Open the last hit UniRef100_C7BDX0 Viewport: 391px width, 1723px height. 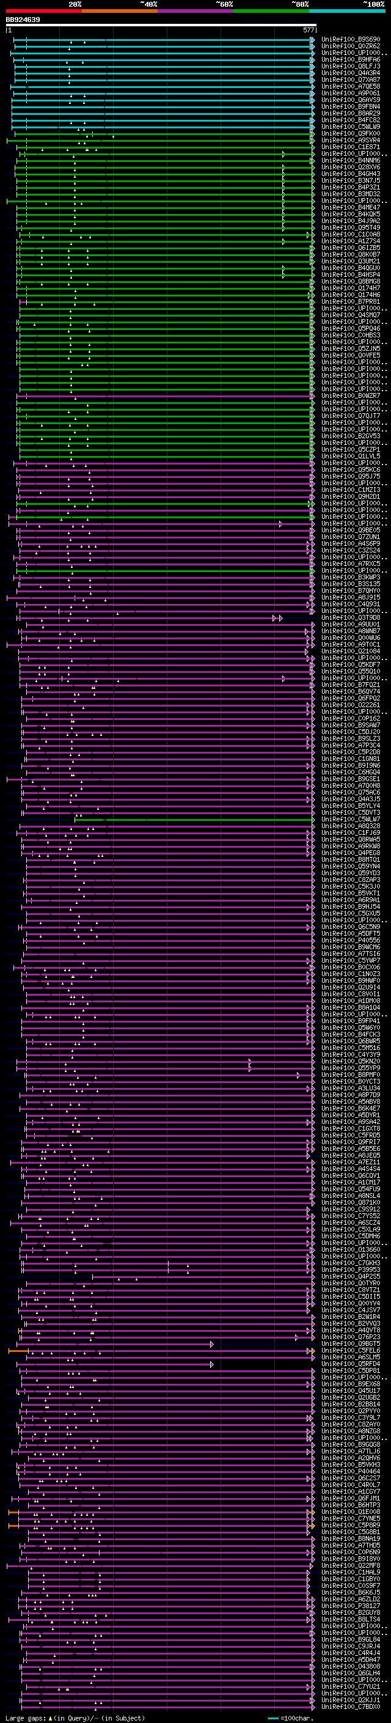[x=351, y=1706]
